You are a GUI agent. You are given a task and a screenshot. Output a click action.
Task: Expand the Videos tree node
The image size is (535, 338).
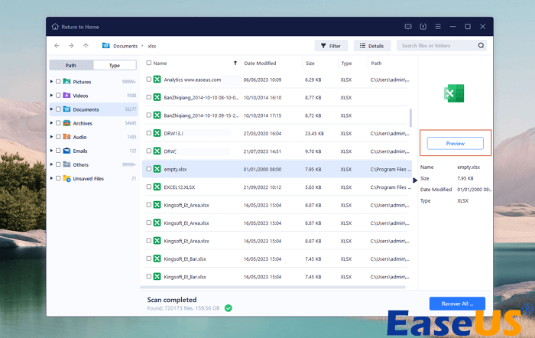click(51, 96)
